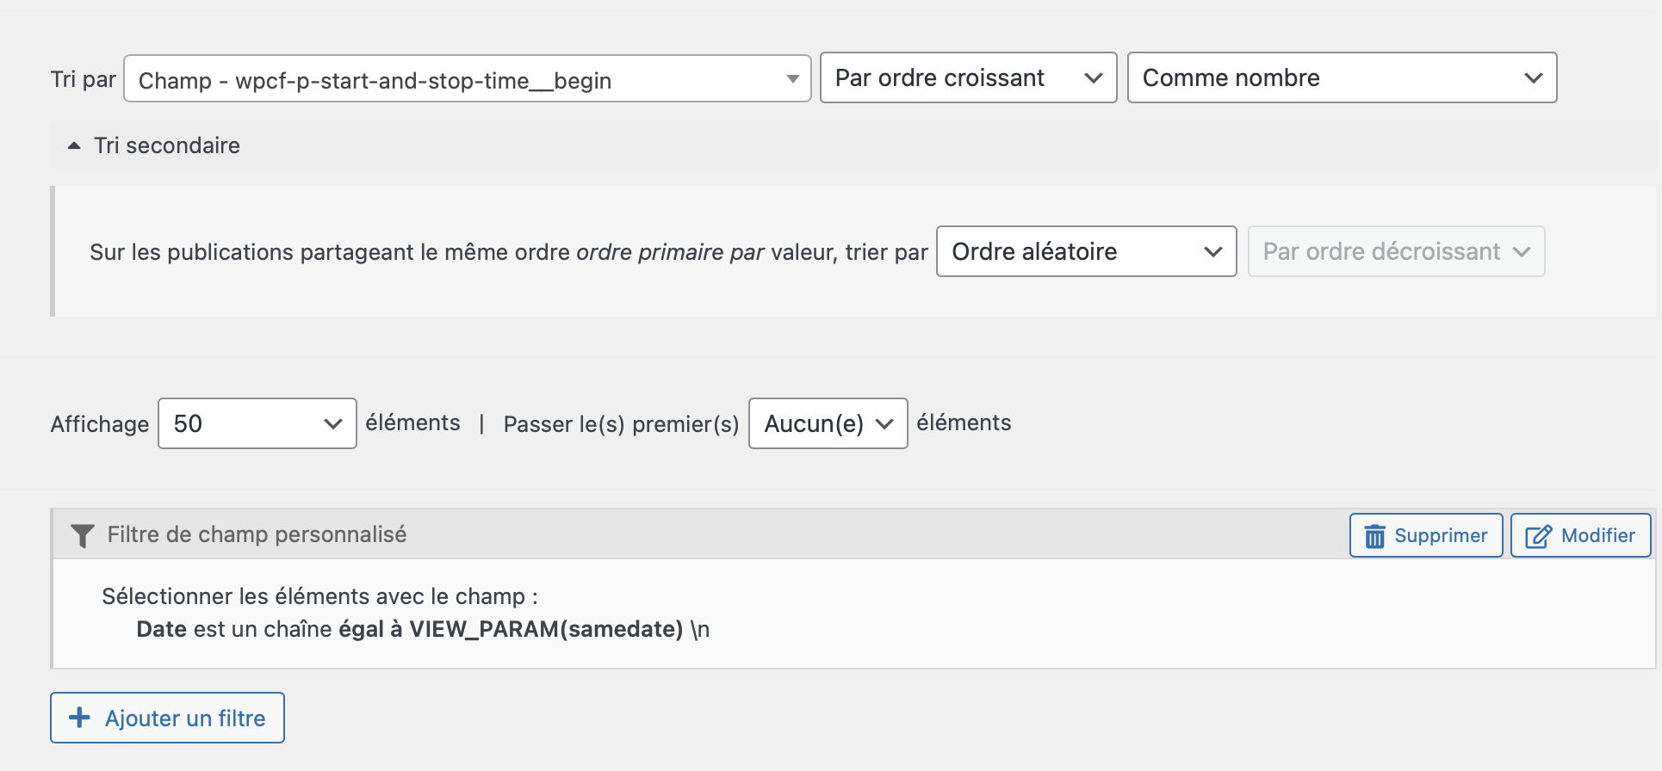Click the Tri secondaire section header

(853, 145)
